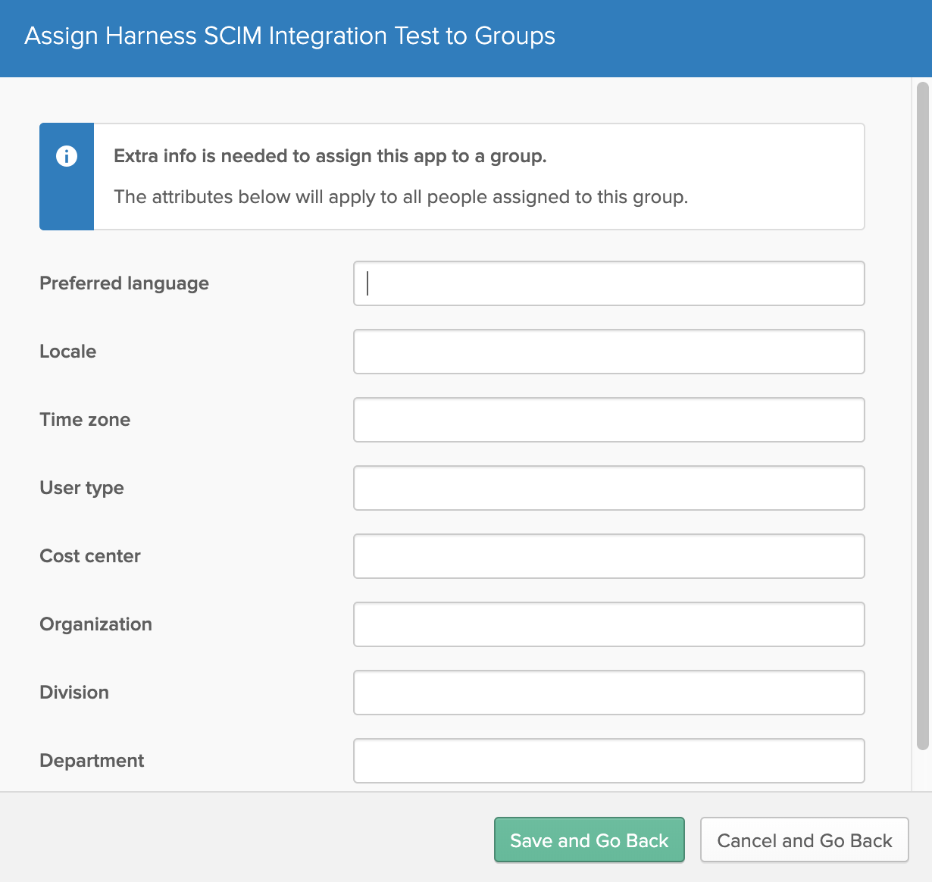Click 'The attributes below will apply' sentence
932x882 pixels.
coord(401,197)
